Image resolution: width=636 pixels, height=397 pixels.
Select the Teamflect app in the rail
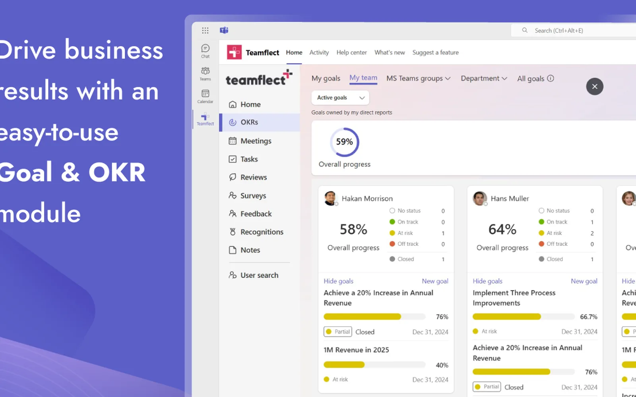pyautogui.click(x=205, y=119)
